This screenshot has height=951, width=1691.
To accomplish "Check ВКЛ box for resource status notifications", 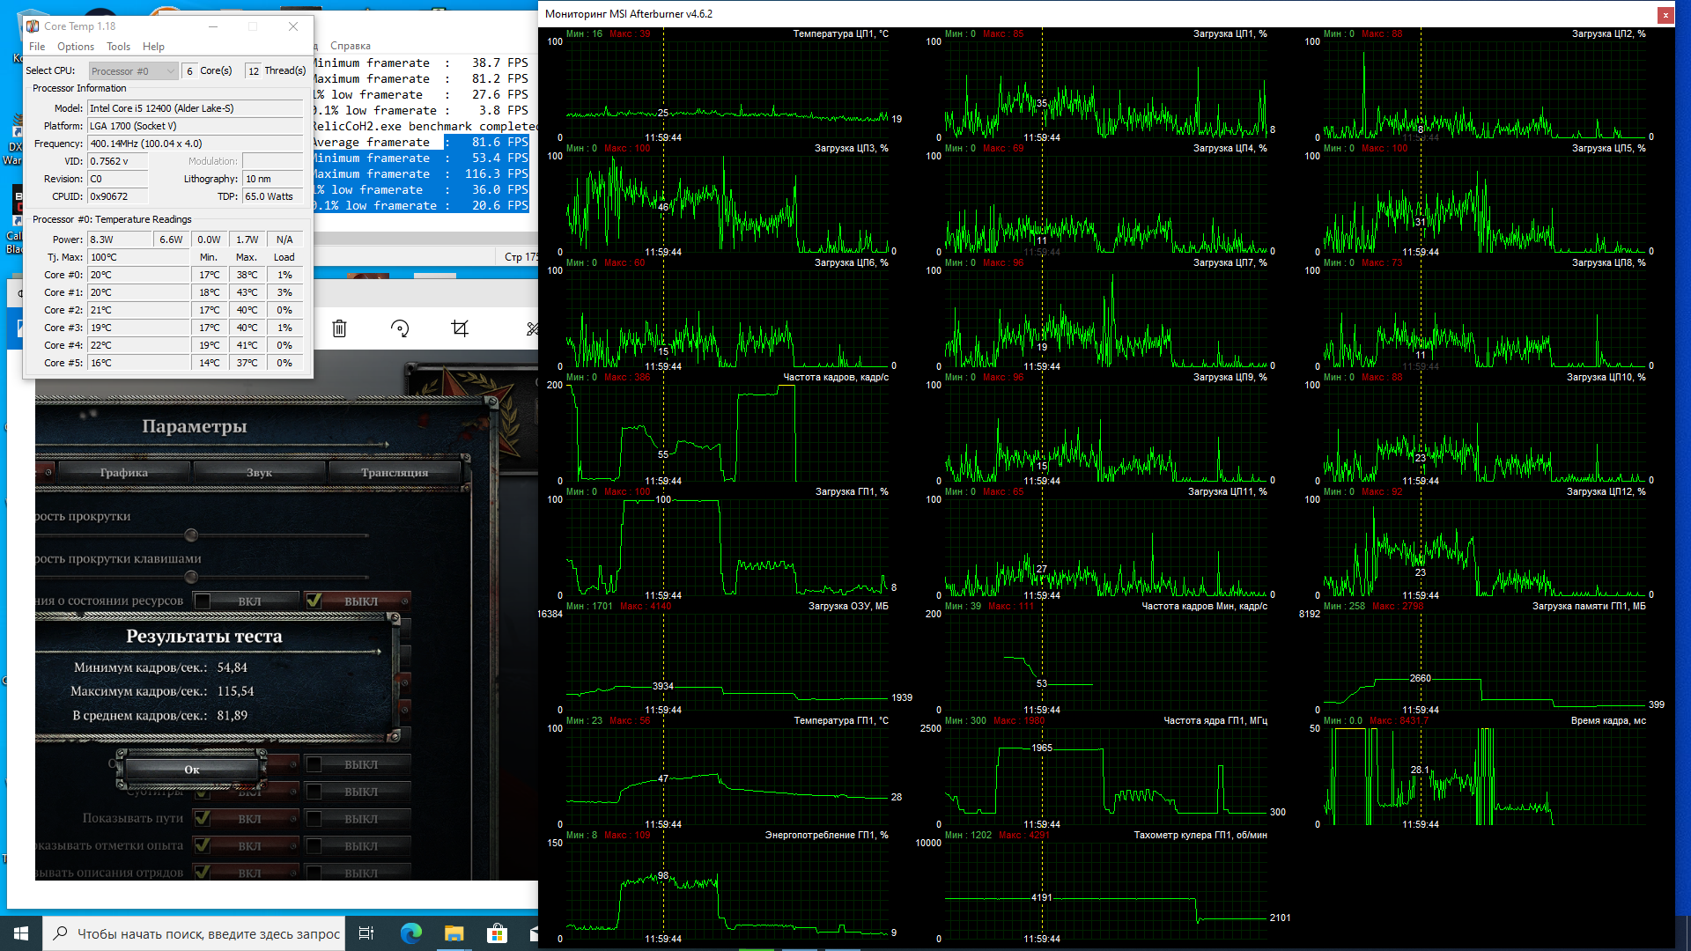I will [203, 601].
